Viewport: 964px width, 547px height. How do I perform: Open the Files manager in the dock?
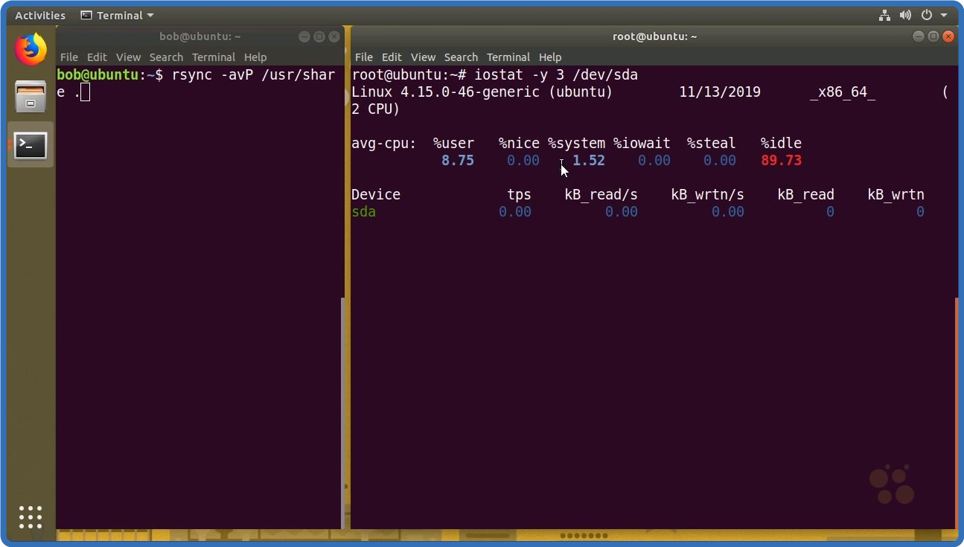click(x=31, y=97)
